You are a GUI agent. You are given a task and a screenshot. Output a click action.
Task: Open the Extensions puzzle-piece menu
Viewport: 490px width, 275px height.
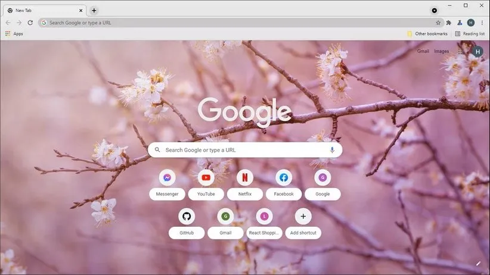pos(449,23)
